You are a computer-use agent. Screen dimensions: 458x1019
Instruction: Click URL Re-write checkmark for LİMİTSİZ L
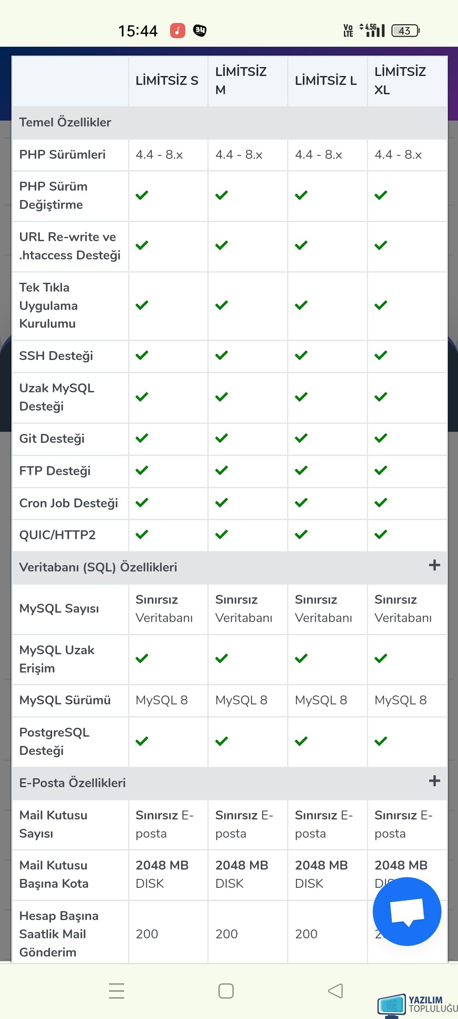[x=301, y=245]
